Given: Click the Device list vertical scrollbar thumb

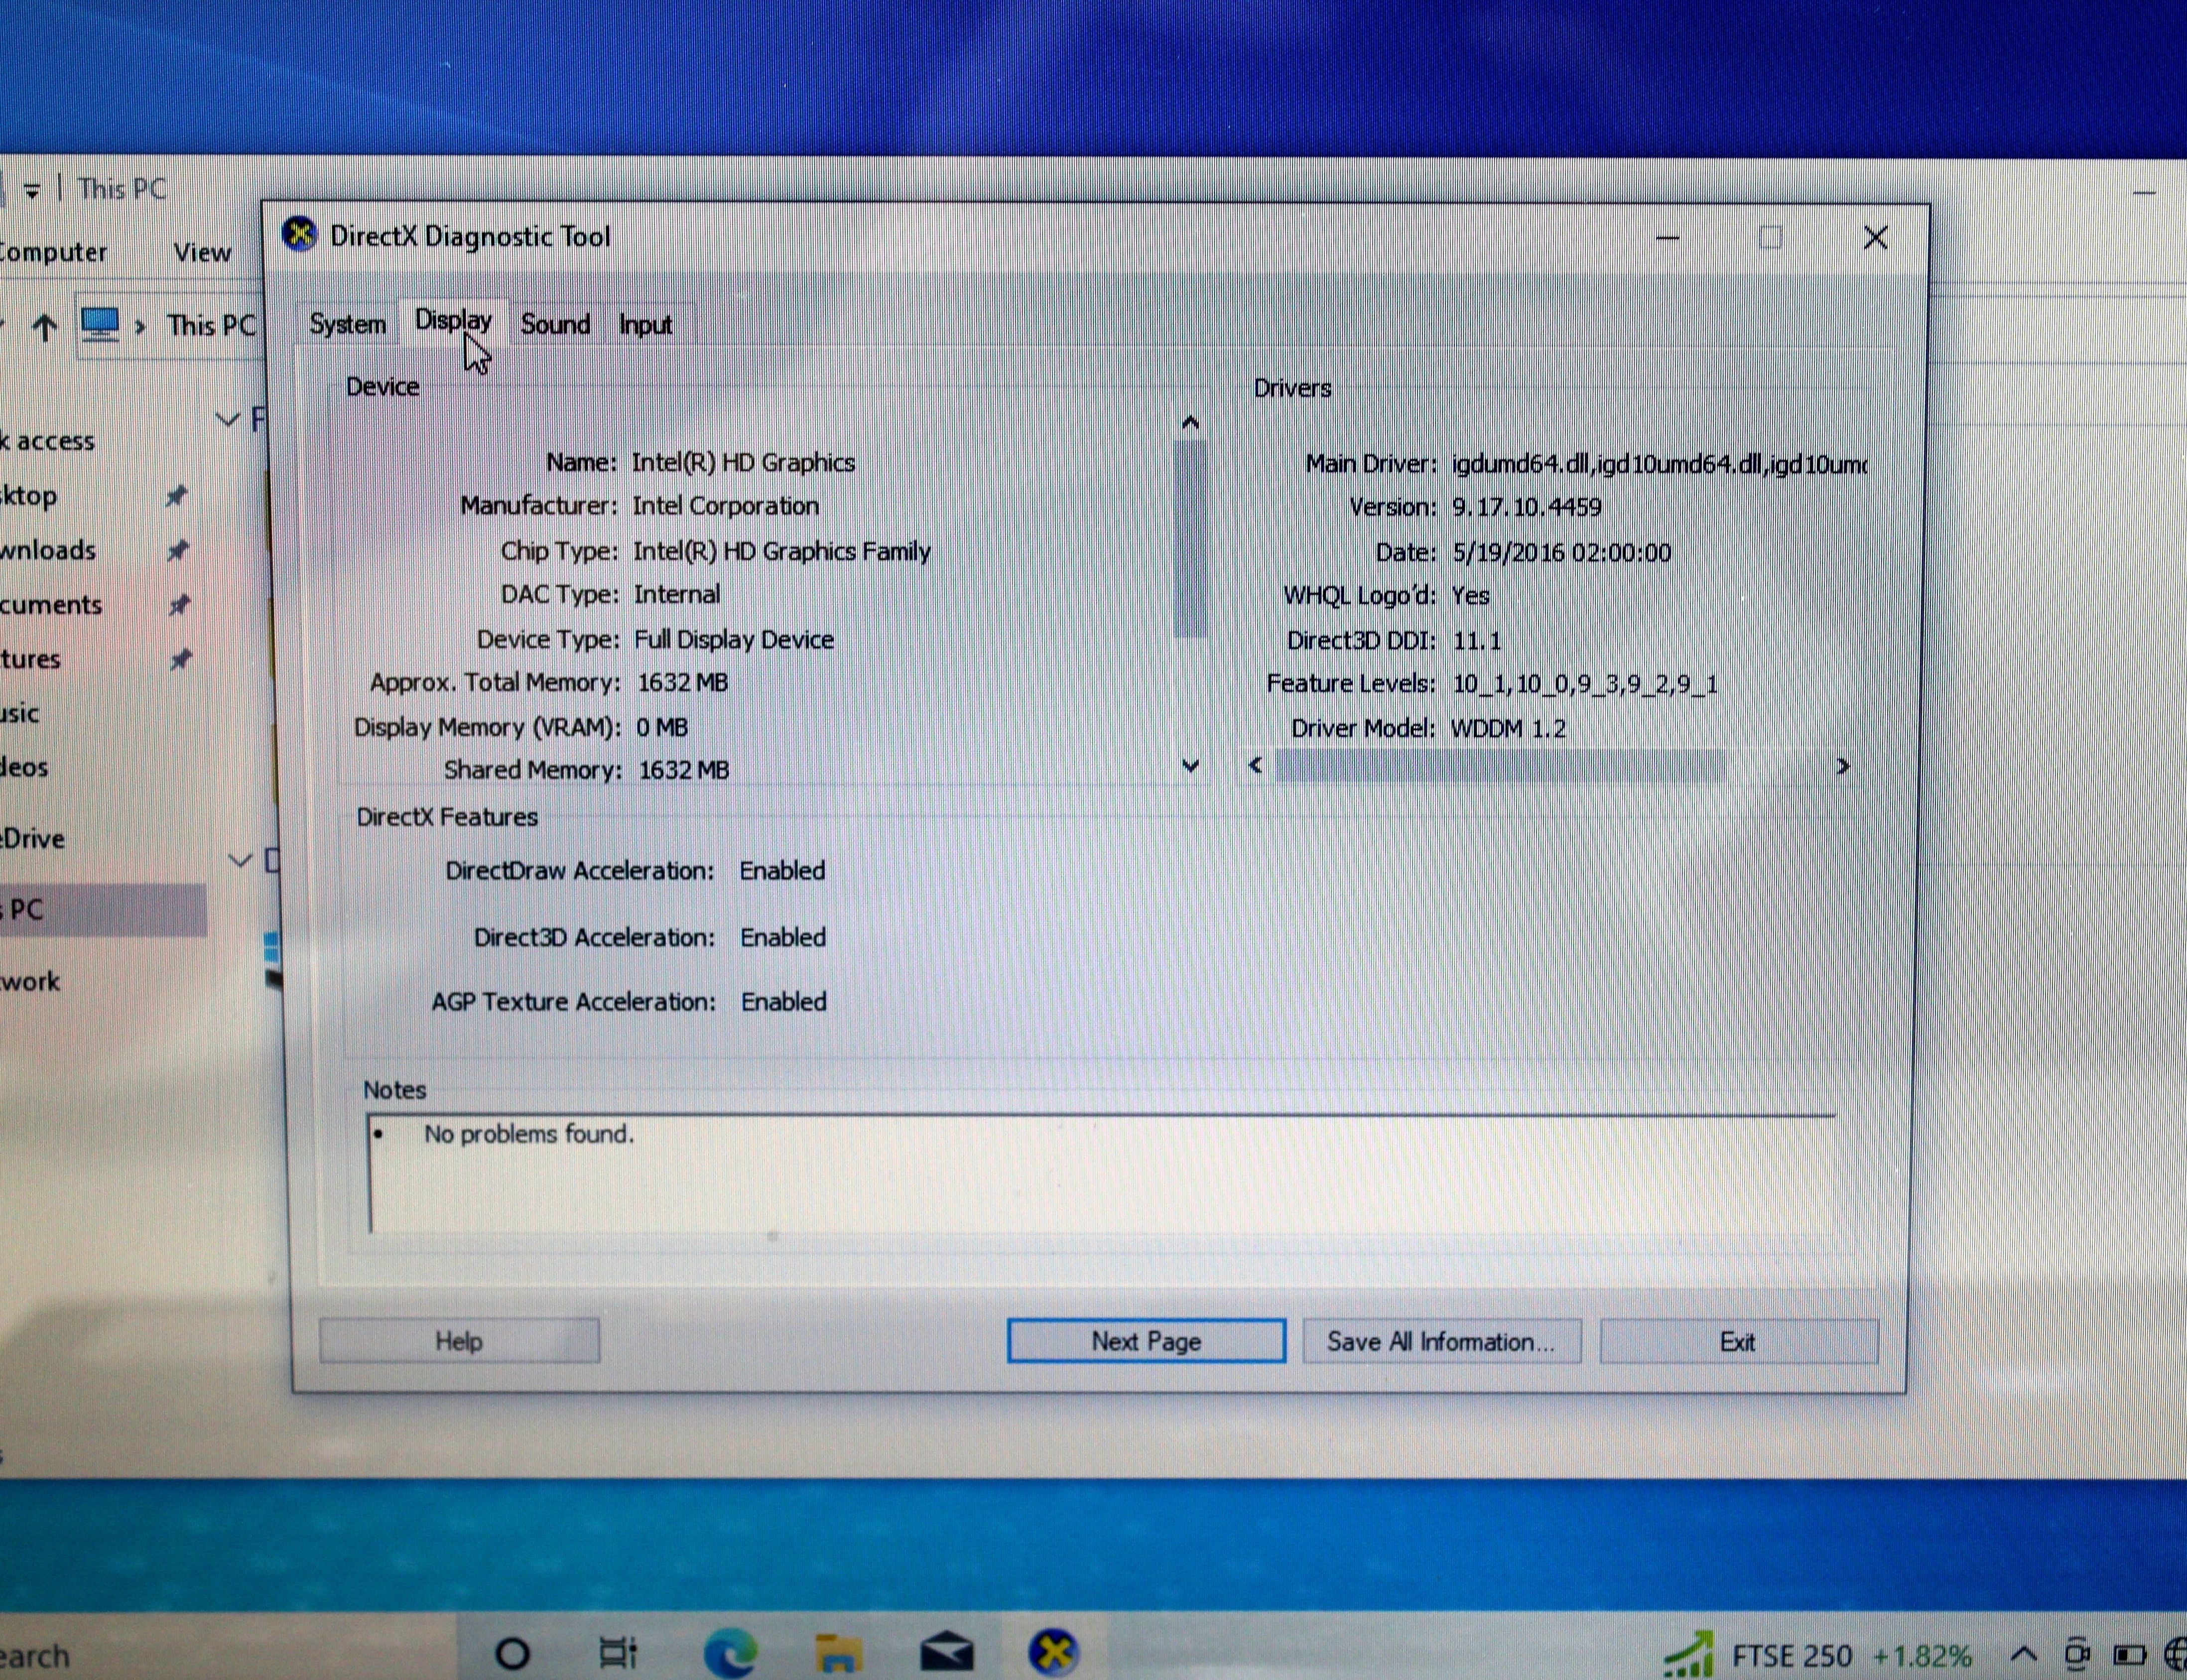Looking at the screenshot, I should [x=1190, y=539].
